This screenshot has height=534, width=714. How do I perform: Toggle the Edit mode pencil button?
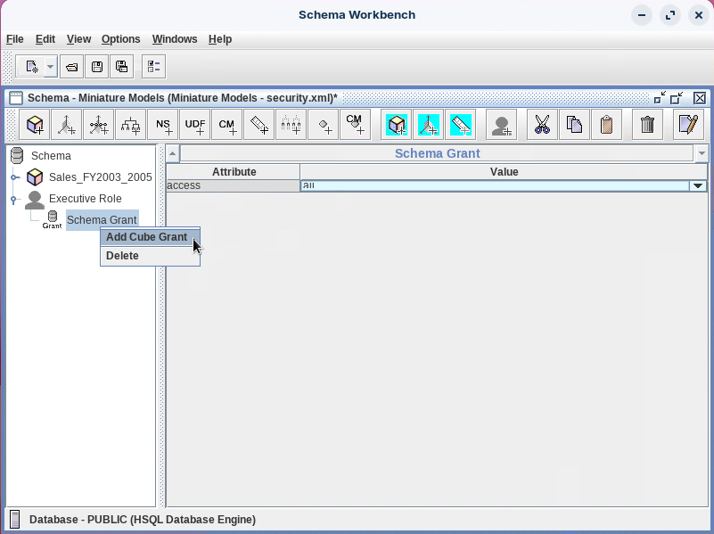tap(687, 125)
